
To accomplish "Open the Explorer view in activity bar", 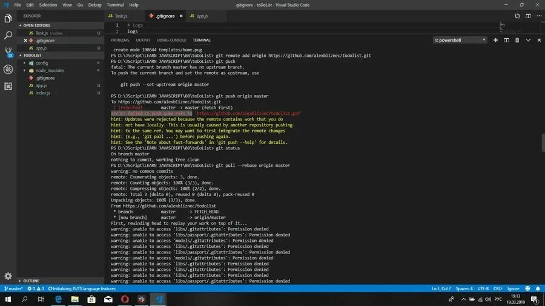I will pos(8,18).
